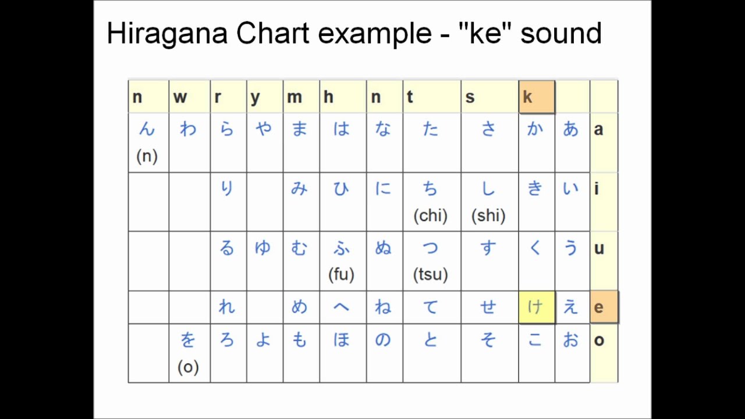
Task: Click the 's' column header
Action: [x=470, y=97]
